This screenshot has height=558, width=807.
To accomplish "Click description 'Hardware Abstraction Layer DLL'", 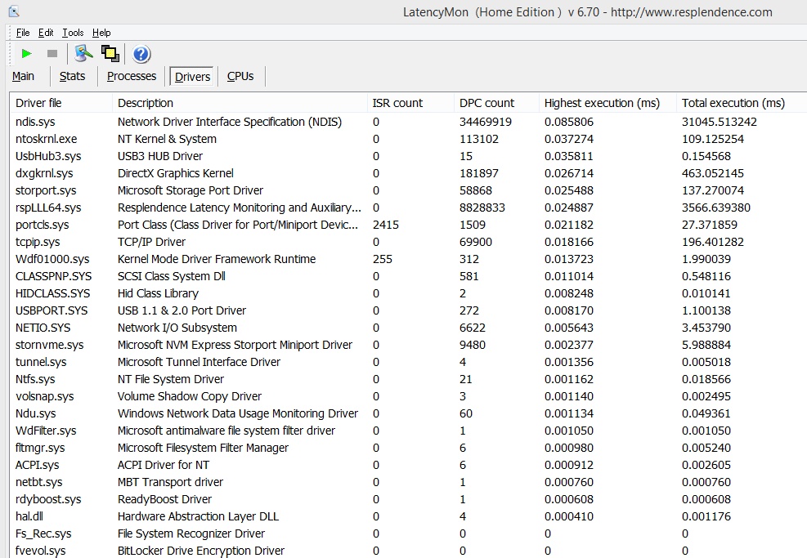I will click(x=198, y=516).
